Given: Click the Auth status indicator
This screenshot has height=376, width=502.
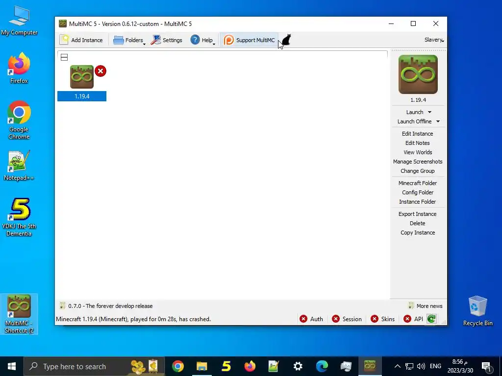Looking at the screenshot, I should 311,319.
